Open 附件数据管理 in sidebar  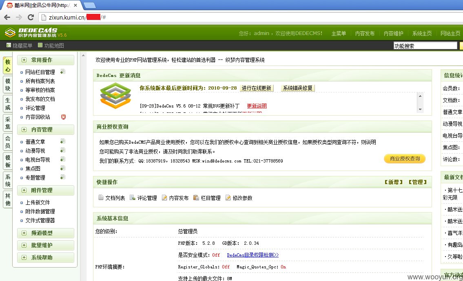point(40,211)
